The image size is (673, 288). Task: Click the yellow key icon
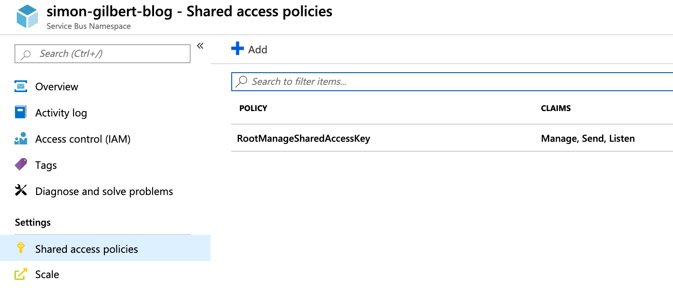[20, 248]
